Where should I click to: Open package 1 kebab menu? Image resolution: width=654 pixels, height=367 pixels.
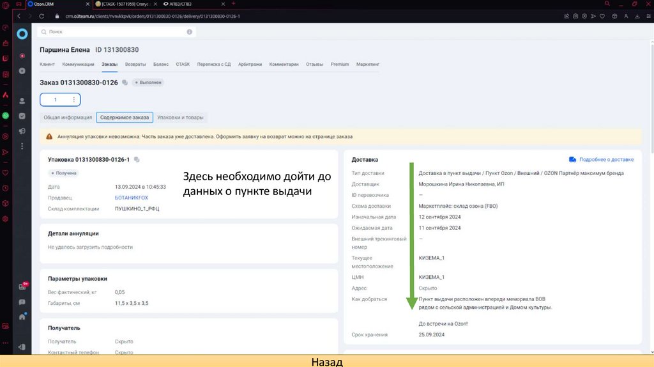74,99
